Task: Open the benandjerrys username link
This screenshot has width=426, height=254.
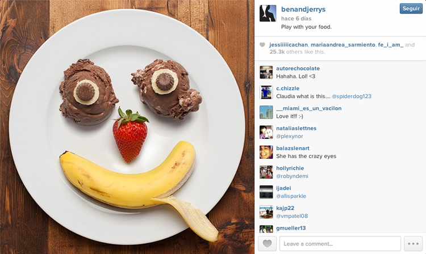Action: [303, 9]
